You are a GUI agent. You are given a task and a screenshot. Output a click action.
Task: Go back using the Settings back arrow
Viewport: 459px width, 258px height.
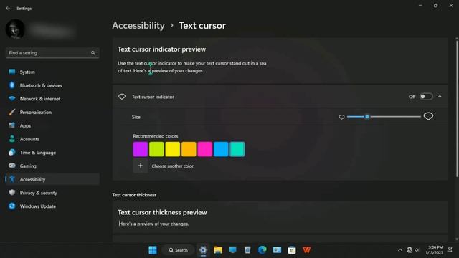pyautogui.click(x=8, y=9)
